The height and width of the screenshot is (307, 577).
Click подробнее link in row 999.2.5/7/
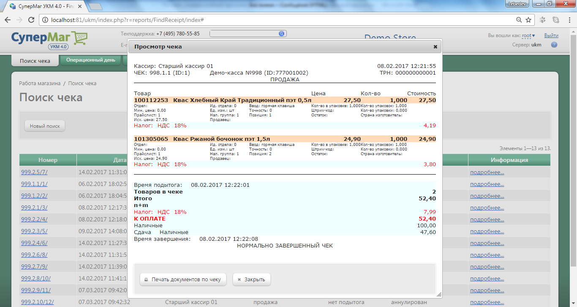(x=487, y=172)
